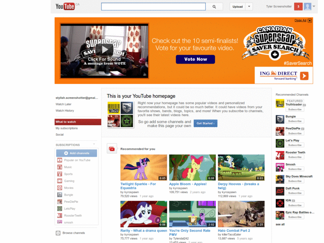Select What to watch tab

(78, 122)
